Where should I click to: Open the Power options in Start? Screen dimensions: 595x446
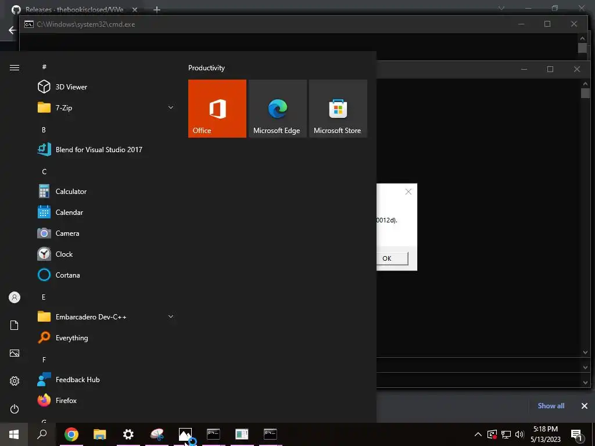coord(15,409)
